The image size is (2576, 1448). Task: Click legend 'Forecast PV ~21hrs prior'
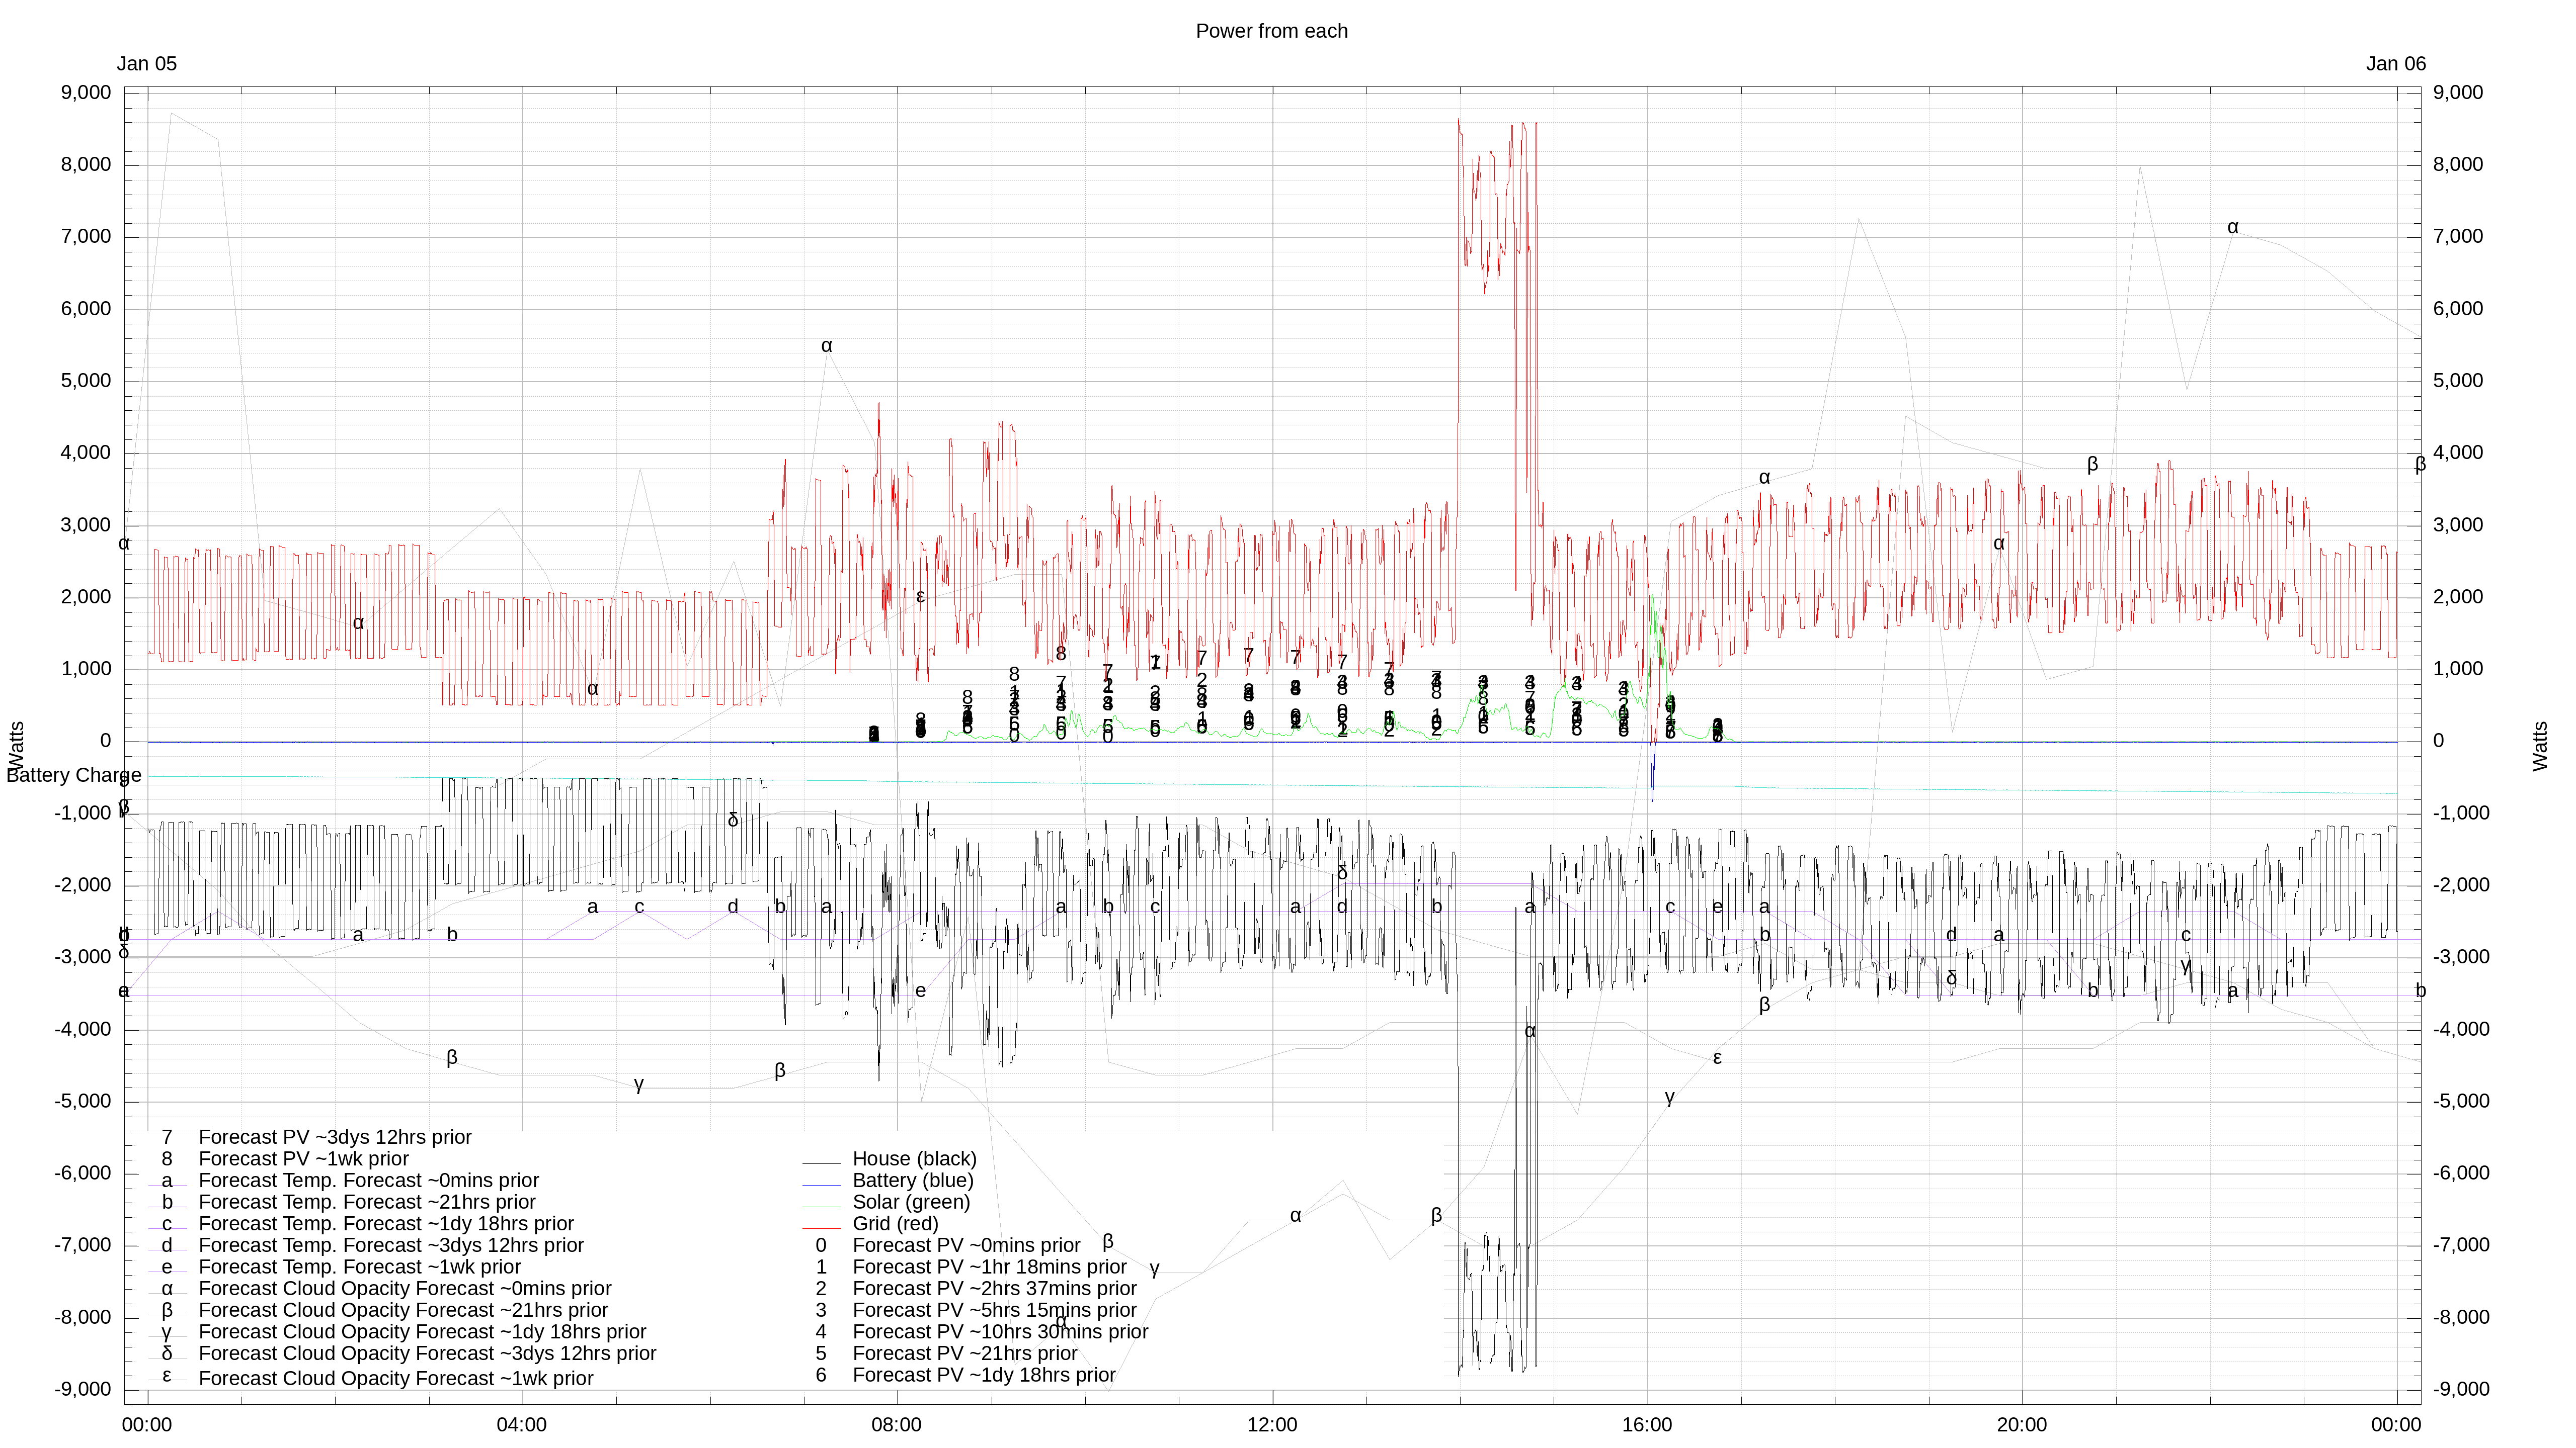(965, 1353)
